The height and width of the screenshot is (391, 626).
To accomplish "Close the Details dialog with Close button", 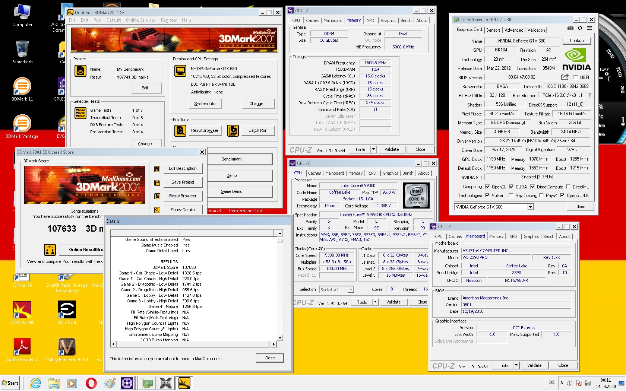I will pos(270,358).
